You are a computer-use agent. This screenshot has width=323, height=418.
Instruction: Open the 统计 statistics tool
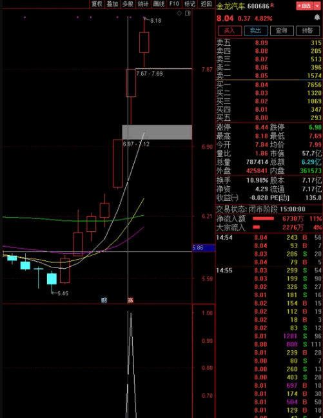tap(143, 4)
